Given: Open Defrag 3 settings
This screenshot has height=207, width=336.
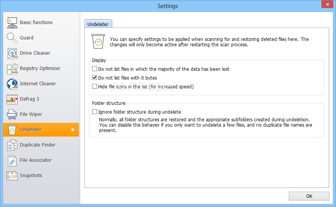Looking at the screenshot, I should (30, 99).
